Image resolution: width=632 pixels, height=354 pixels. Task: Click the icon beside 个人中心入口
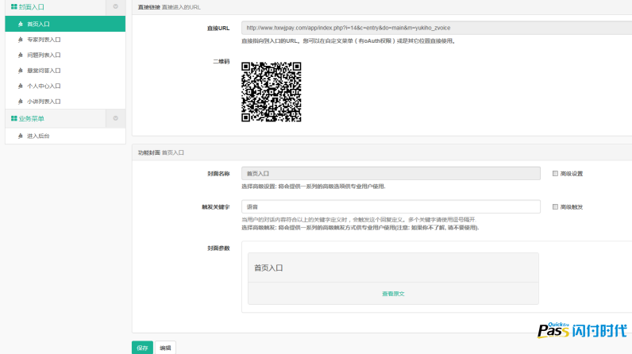pos(21,87)
